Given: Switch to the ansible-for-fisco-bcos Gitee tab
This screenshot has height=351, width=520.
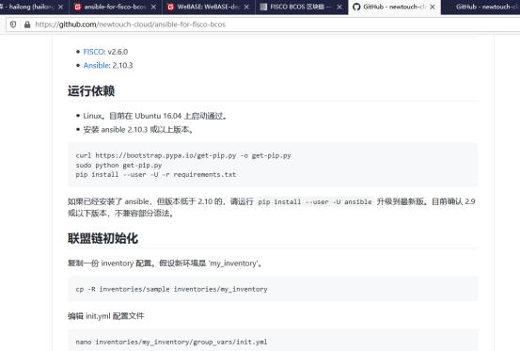Looking at the screenshot, I should click(x=116, y=7).
